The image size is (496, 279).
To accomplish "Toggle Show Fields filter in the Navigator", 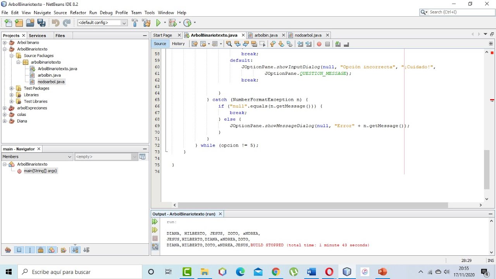I will click(x=19, y=250).
